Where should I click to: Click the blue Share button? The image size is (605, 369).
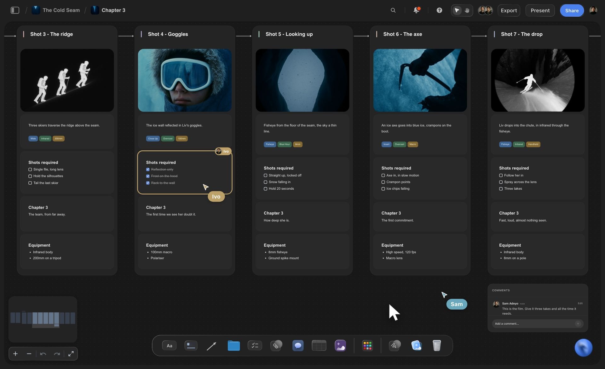point(572,10)
